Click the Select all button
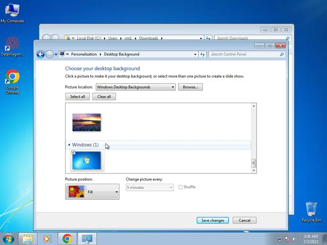The image size is (327, 245). pos(78,96)
